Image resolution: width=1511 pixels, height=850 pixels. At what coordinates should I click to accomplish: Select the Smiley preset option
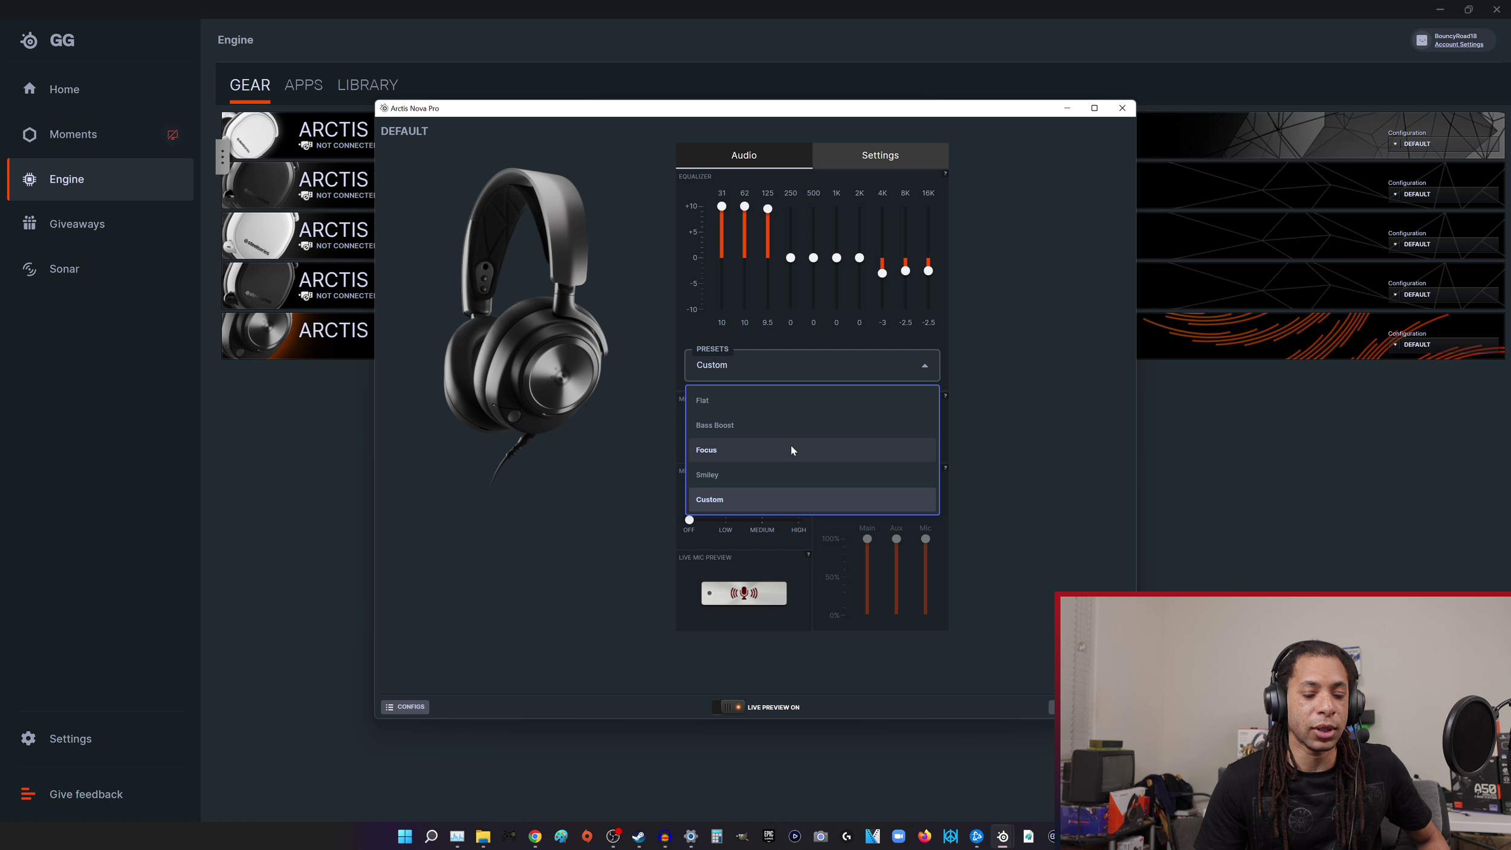click(x=707, y=475)
